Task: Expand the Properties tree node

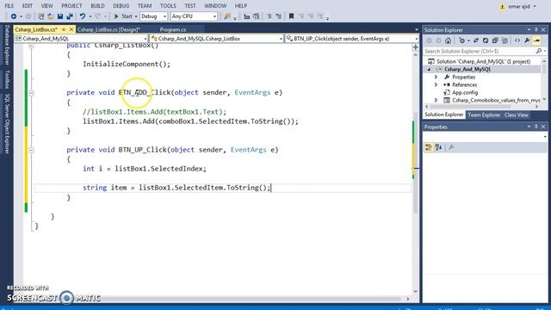Action: point(436,77)
